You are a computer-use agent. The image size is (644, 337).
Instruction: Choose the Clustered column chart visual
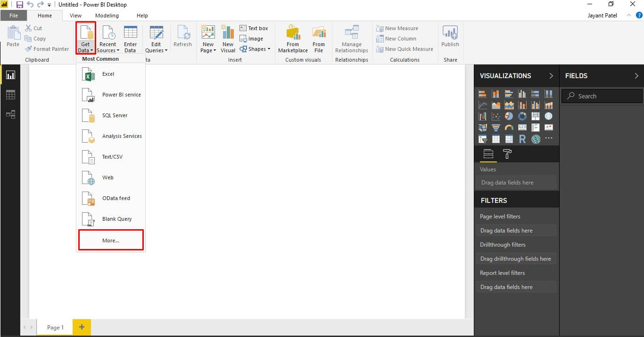[522, 94]
